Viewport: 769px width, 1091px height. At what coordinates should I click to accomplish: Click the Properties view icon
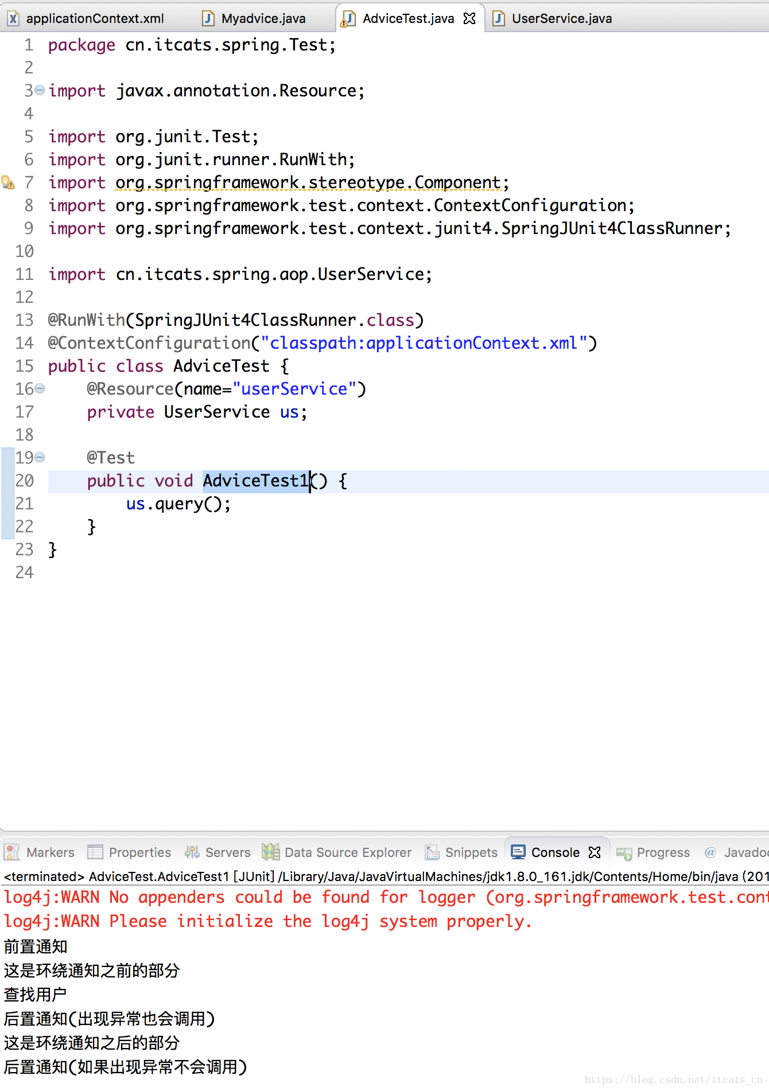pyautogui.click(x=95, y=852)
